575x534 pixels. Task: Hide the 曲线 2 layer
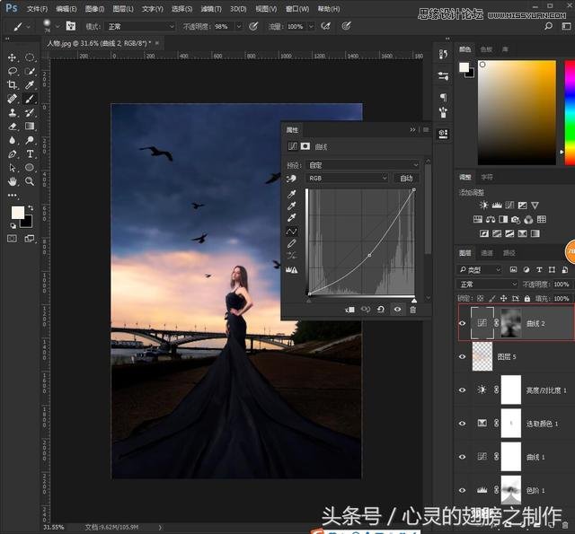coord(464,323)
